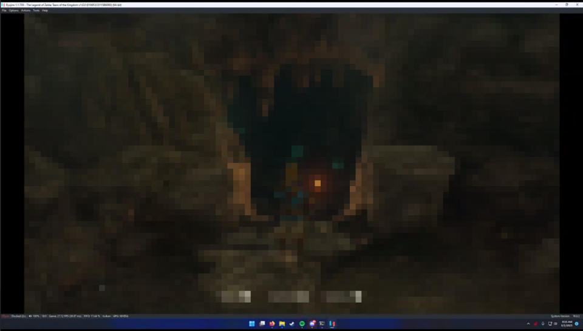Open the Options menu

(14, 10)
